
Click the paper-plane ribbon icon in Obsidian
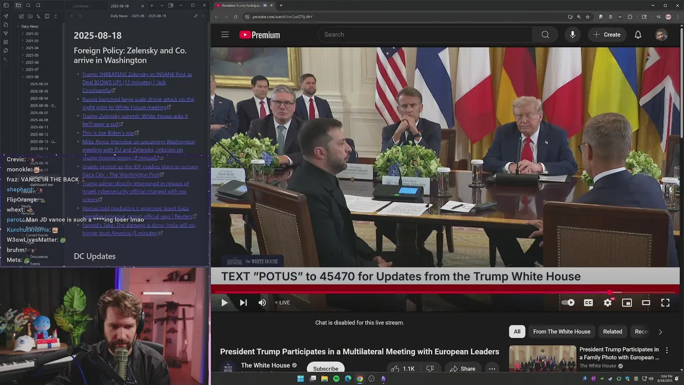6,16
